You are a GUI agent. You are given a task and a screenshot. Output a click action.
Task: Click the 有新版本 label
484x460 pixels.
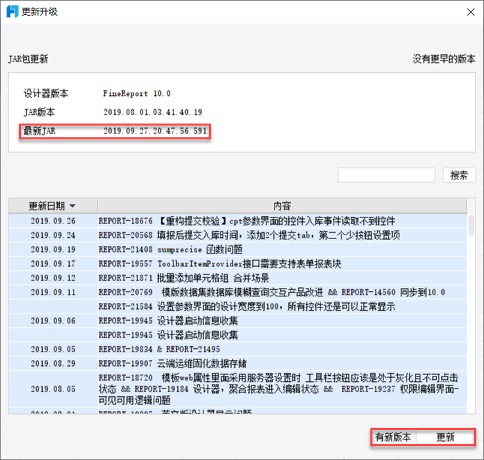393,437
